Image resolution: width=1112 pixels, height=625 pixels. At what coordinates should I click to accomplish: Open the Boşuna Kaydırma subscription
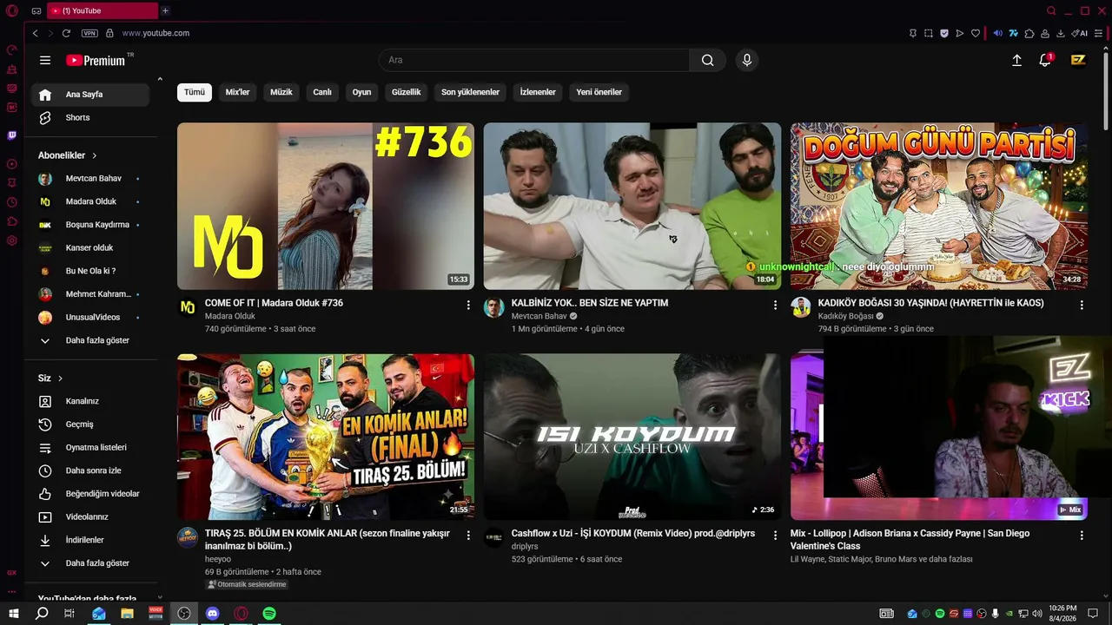(90, 225)
